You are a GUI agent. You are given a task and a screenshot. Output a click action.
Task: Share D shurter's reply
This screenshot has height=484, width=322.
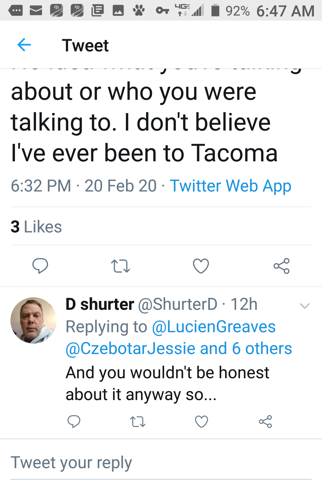pos(265,422)
